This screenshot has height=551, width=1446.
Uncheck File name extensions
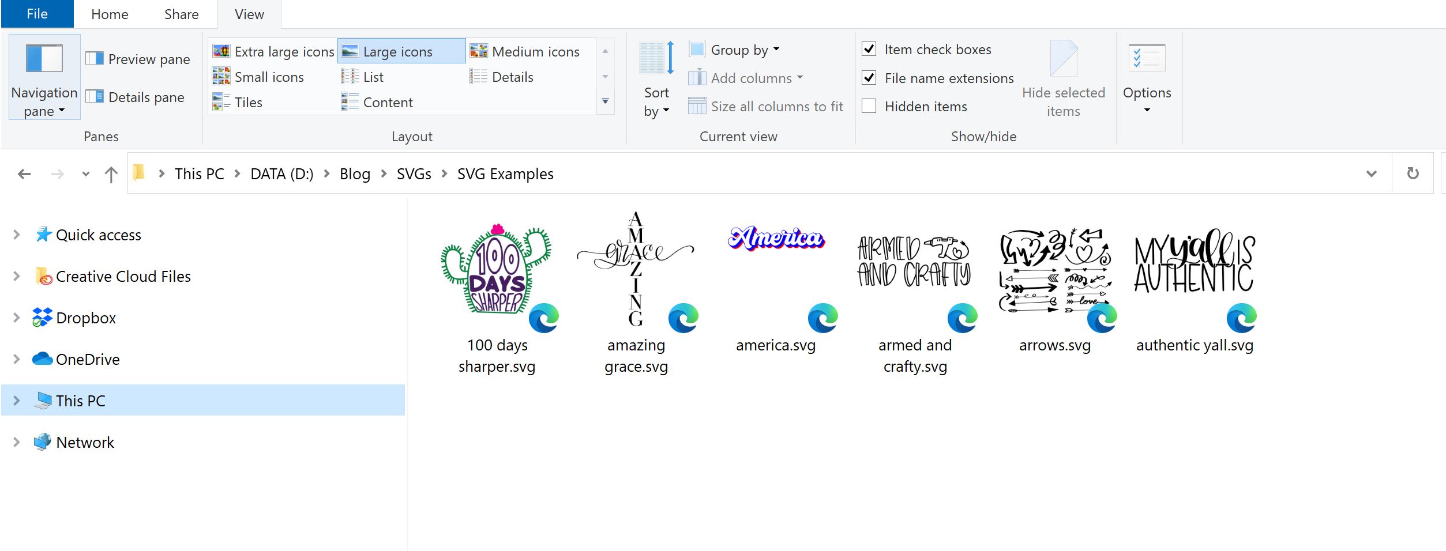pos(869,78)
